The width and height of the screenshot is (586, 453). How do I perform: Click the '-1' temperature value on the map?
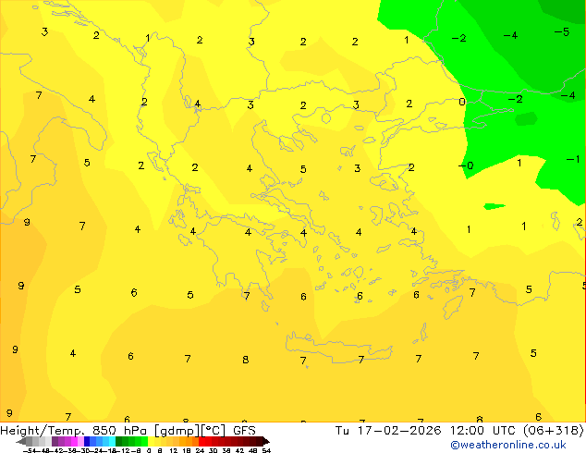point(572,159)
